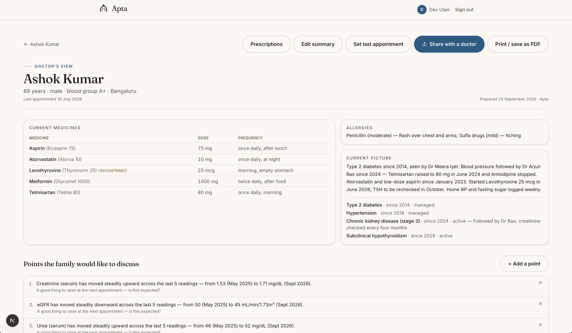Click the Telmisartan medicine name

42,193
